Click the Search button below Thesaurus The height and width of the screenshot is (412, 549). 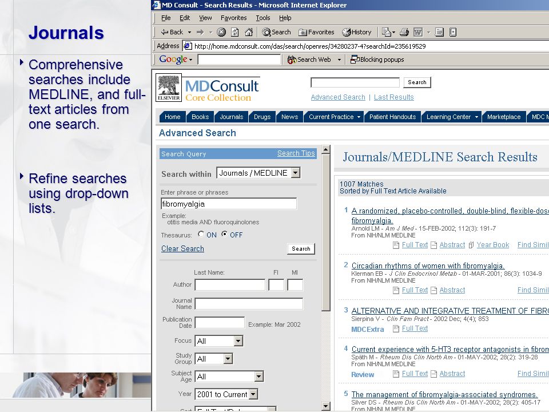301,249
